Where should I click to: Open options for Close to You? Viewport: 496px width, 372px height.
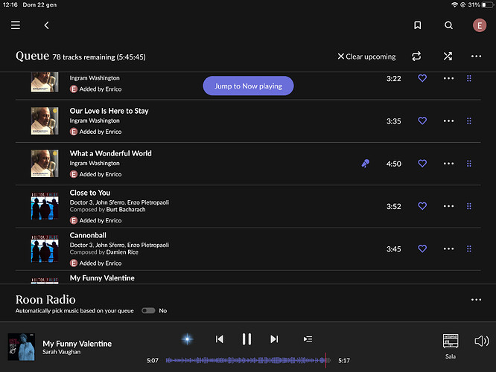click(x=448, y=206)
